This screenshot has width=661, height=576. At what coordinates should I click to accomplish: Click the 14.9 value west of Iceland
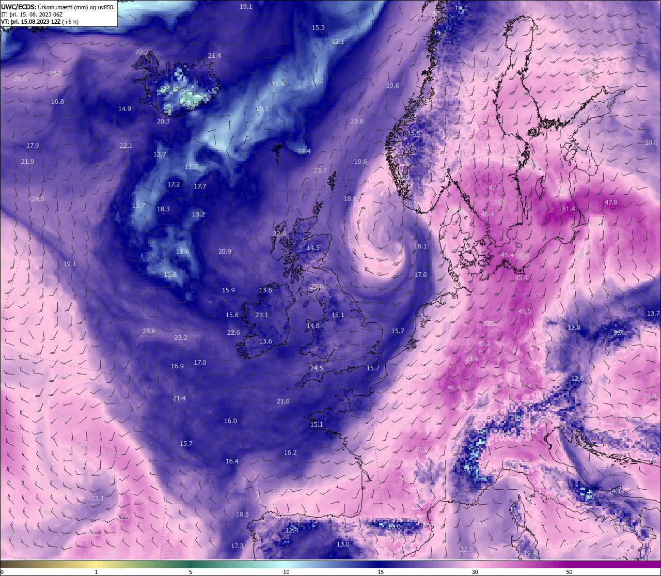[x=124, y=108]
